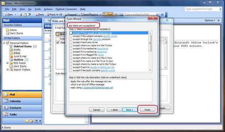The image size is (225, 132).
Task: Click Back in the Rules Wizard
Action: point(114,110)
